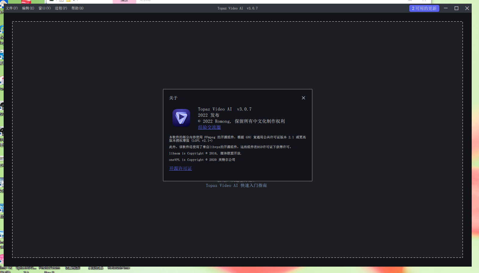Click the Topaz Video AI v3.0.7 version text in the dialog
Viewport: 479px width, 273px height.
(225, 109)
